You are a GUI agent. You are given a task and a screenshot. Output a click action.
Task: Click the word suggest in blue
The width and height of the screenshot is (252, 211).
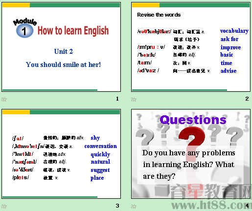pyautogui.click(x=100, y=170)
